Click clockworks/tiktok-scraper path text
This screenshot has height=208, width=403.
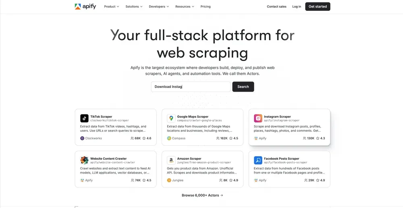[x=110, y=120]
